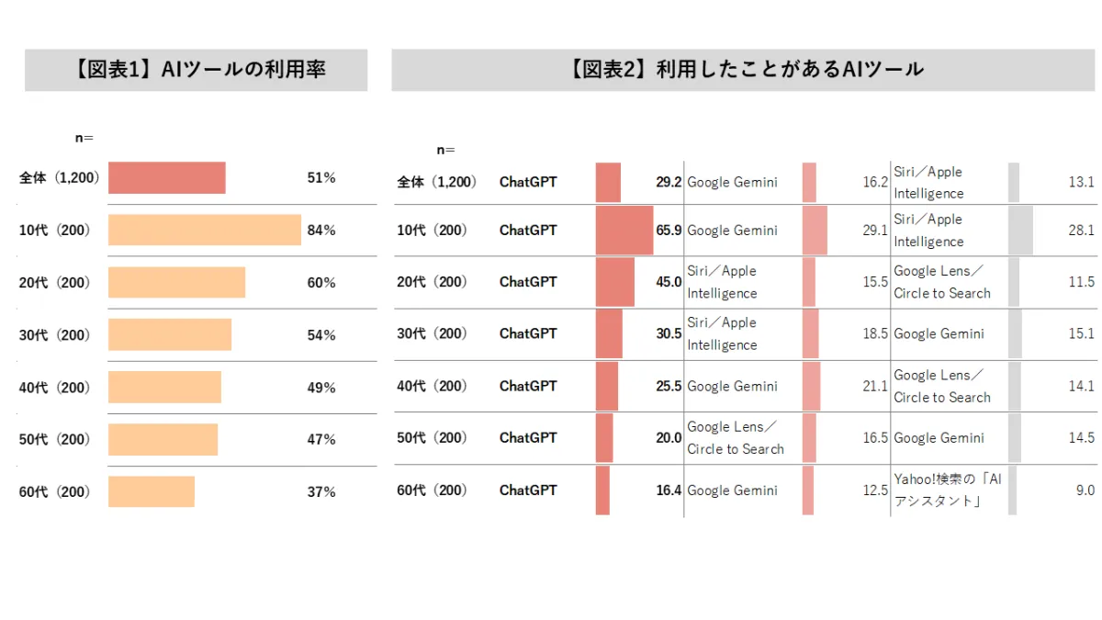Click the 84% bar for 10代

(x=204, y=230)
